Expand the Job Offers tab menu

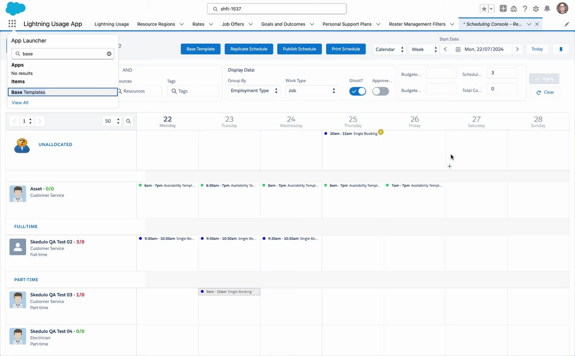[x=251, y=24]
